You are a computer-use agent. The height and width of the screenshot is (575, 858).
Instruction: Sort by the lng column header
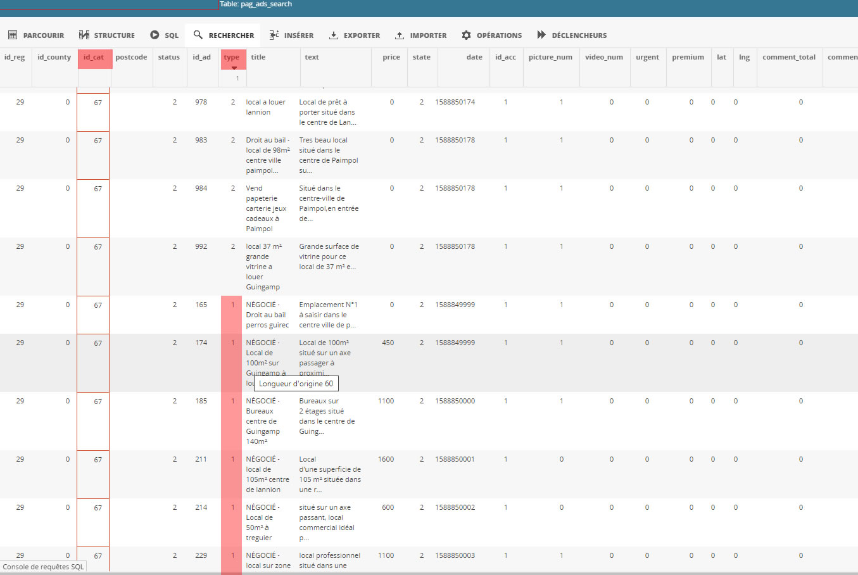[x=744, y=57]
